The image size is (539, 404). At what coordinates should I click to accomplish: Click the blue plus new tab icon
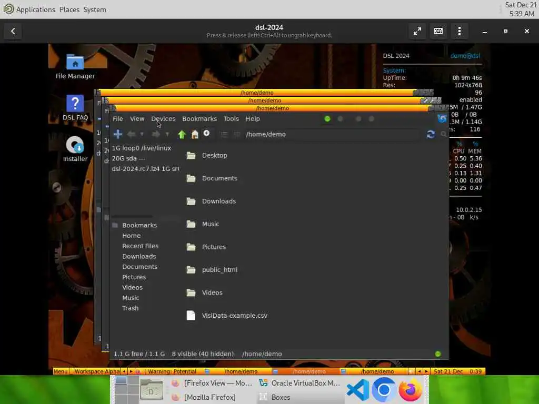point(117,134)
